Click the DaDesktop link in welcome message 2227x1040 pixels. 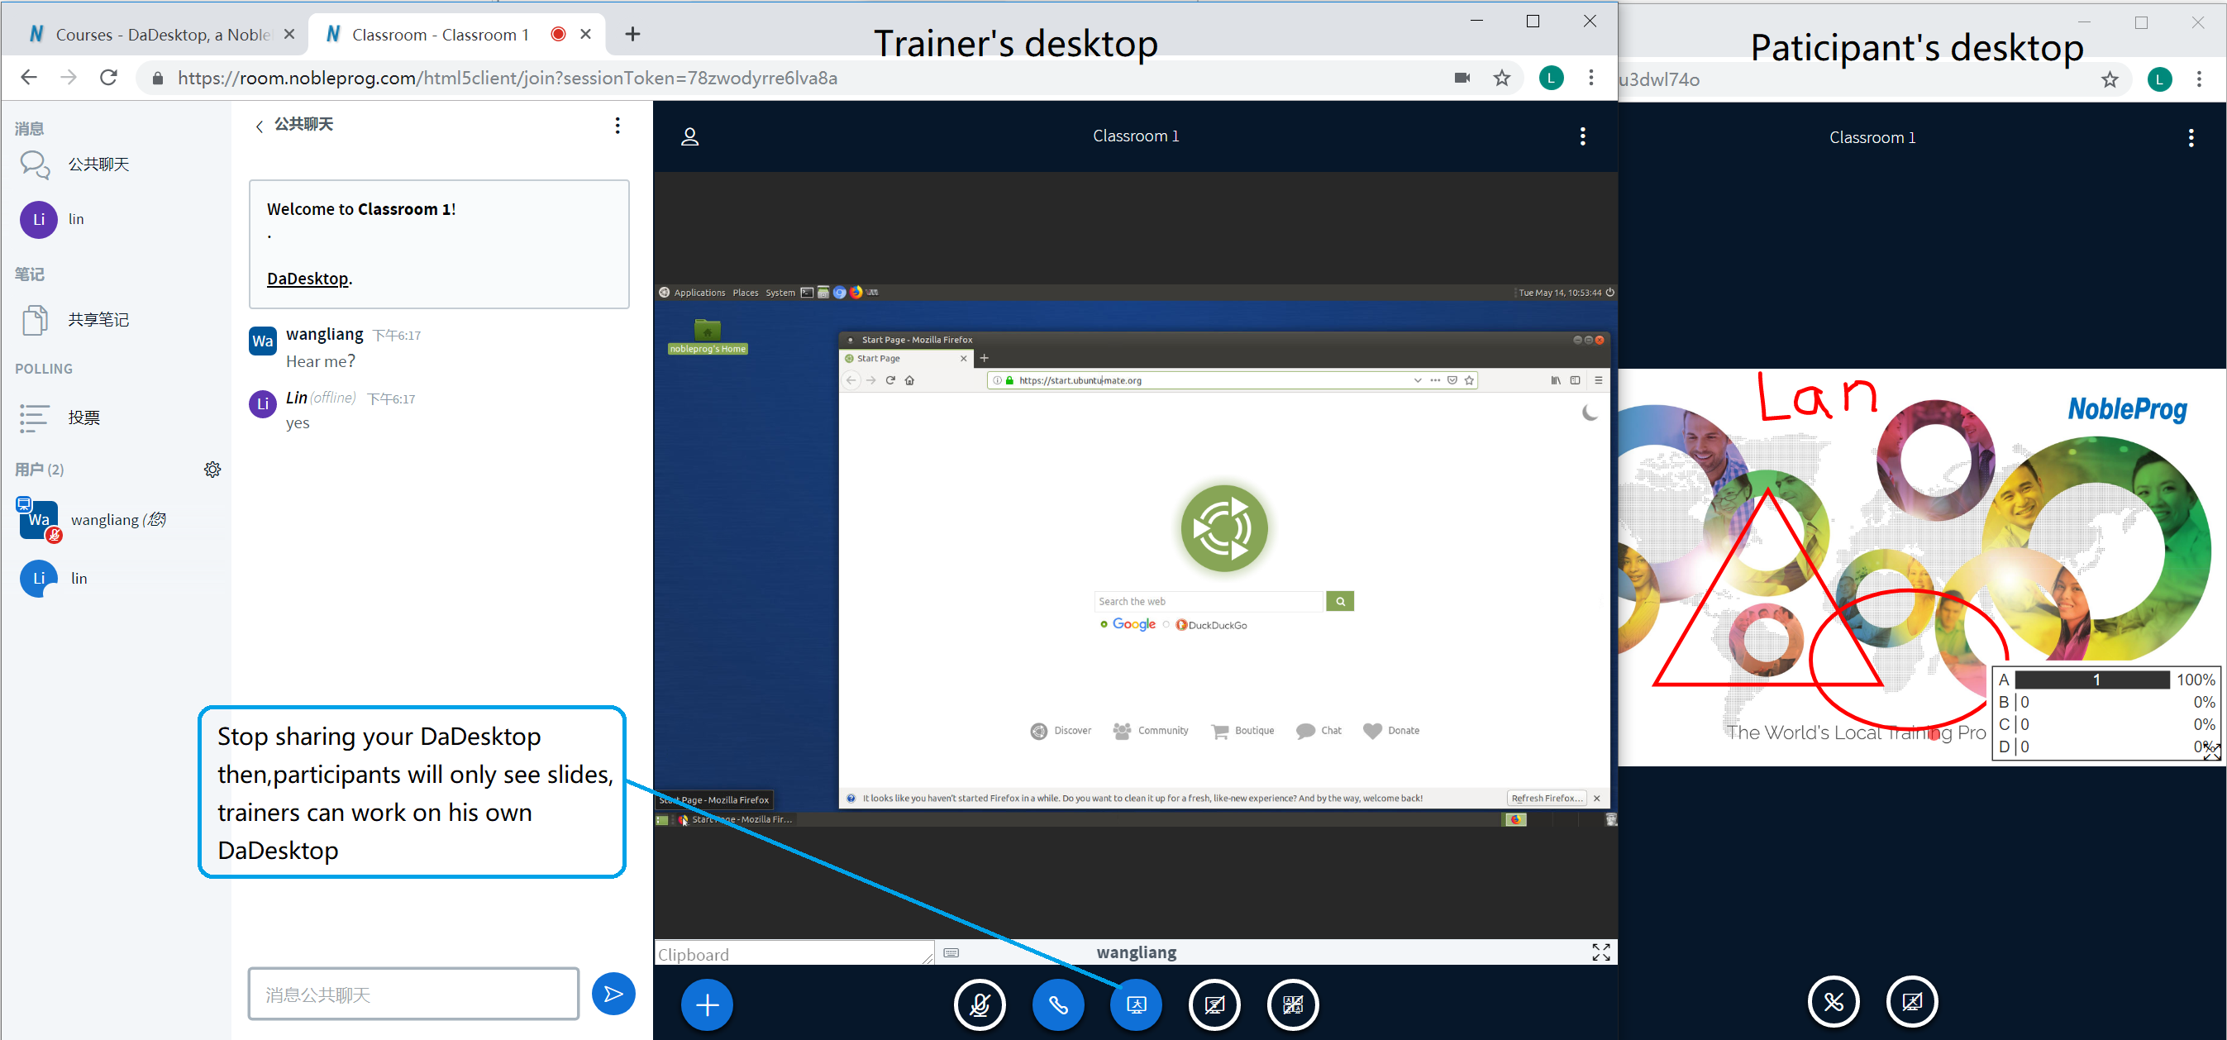307,279
